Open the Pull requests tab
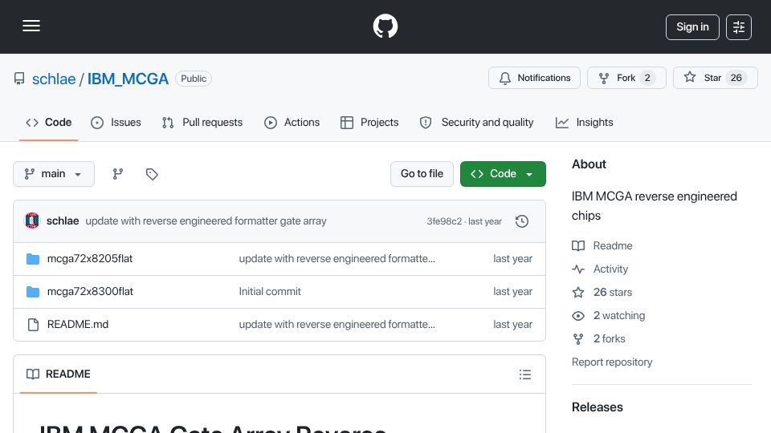Image resolution: width=771 pixels, height=433 pixels. click(202, 122)
